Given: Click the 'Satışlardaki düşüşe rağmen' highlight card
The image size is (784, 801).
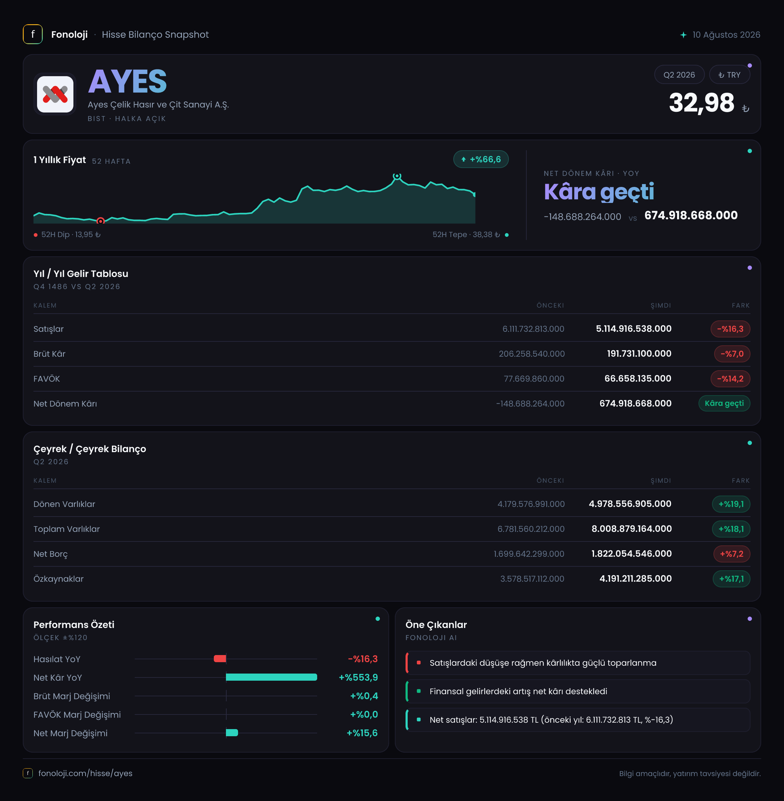Looking at the screenshot, I should 578,663.
